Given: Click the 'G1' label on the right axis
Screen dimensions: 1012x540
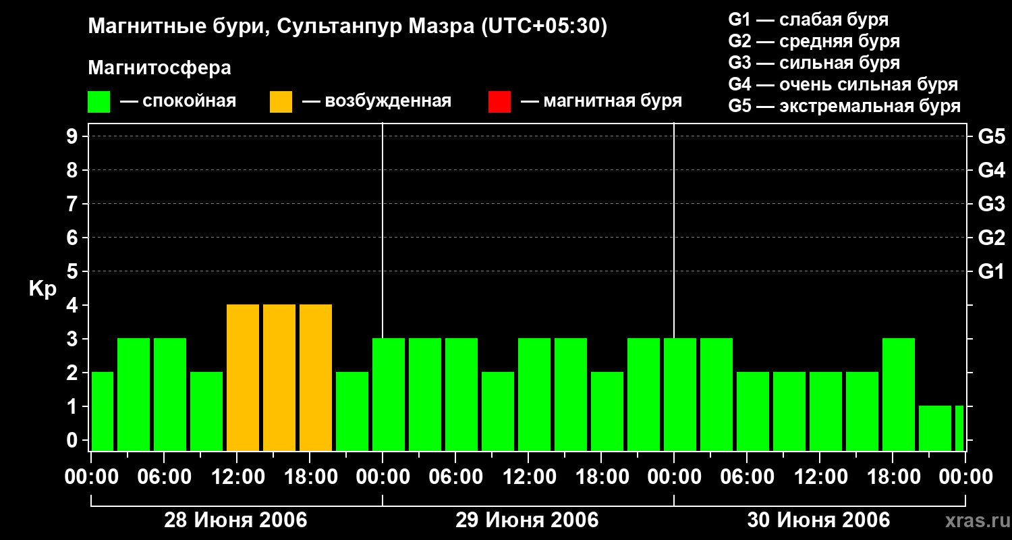Looking at the screenshot, I should [x=992, y=272].
